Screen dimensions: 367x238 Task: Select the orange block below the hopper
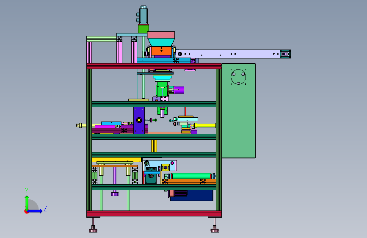tap(161, 51)
